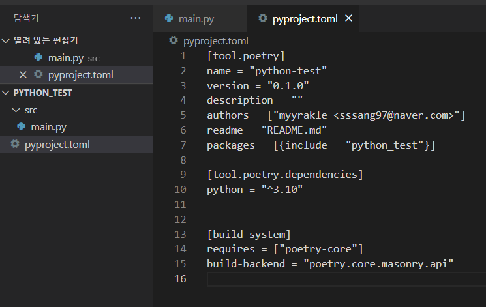Click gear icon of pyproject.toml in open editors
The width and height of the screenshot is (486, 307).
pyautogui.click(x=38, y=75)
